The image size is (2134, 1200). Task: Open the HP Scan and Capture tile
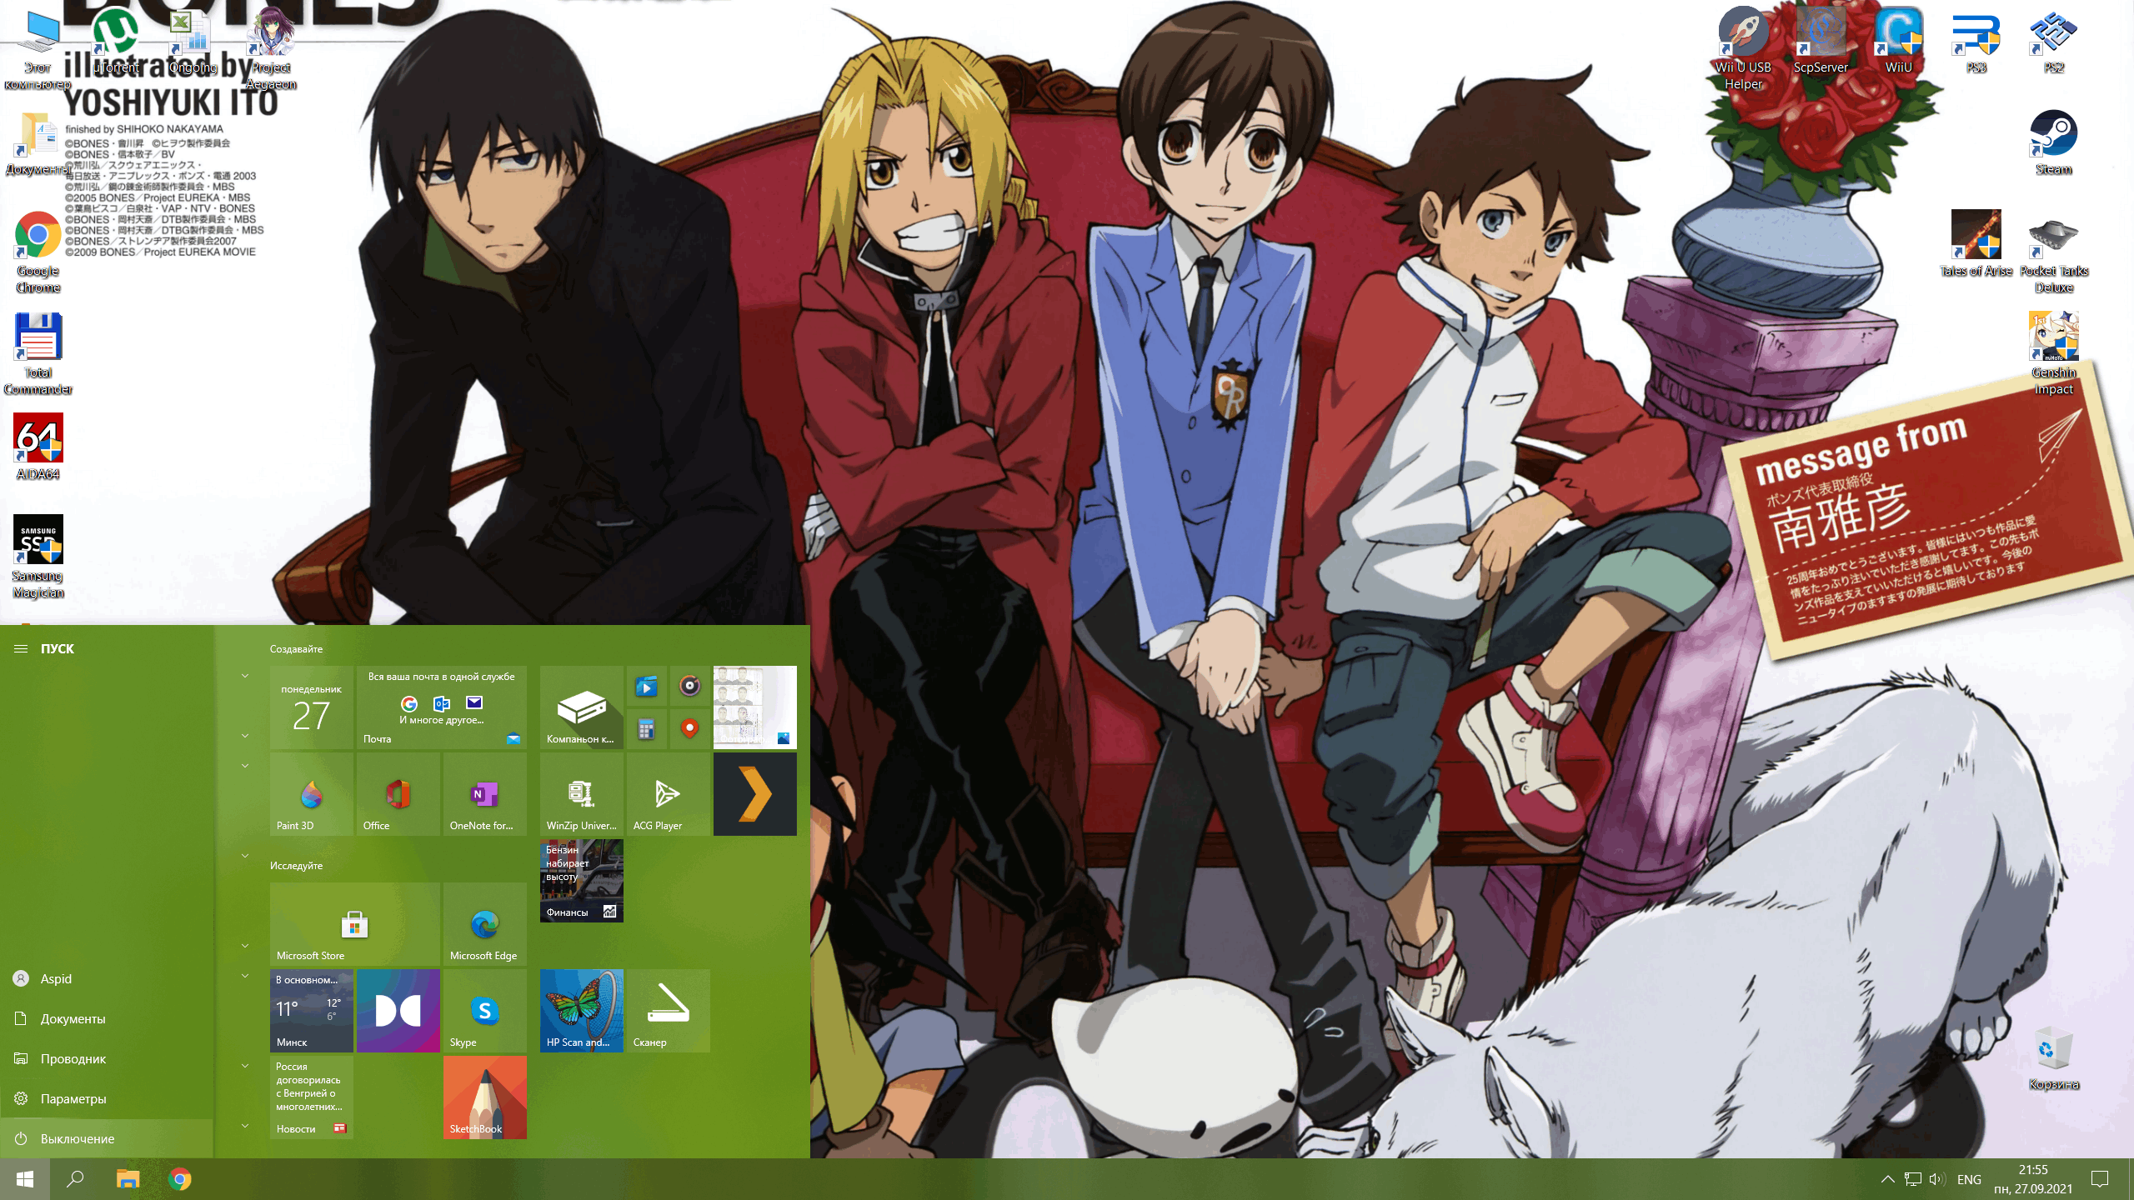[582, 1011]
